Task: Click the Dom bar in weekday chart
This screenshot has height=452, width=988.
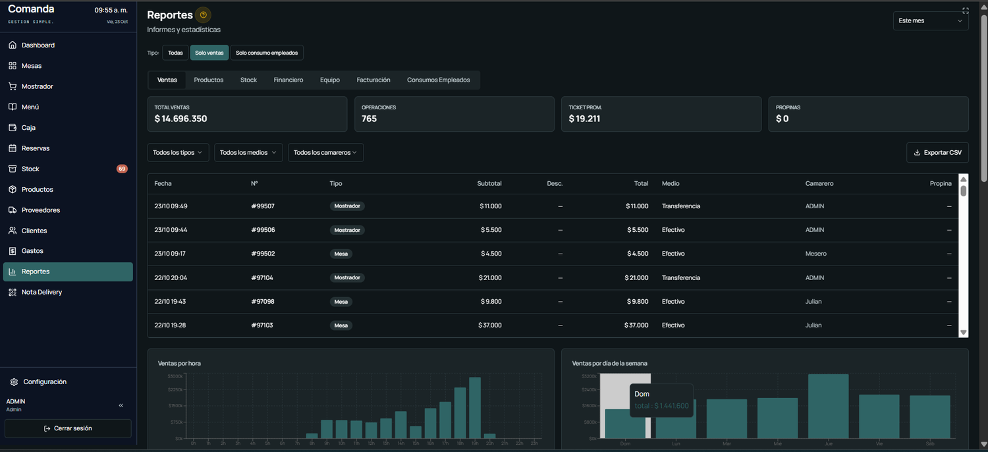Action: [625, 424]
